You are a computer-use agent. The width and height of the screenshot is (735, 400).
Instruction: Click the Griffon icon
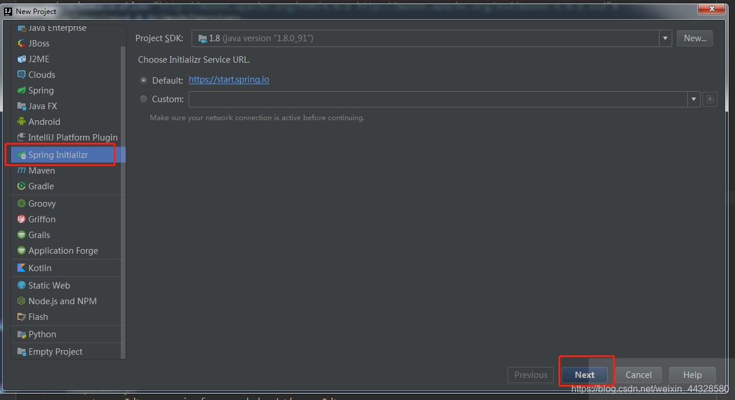22,219
